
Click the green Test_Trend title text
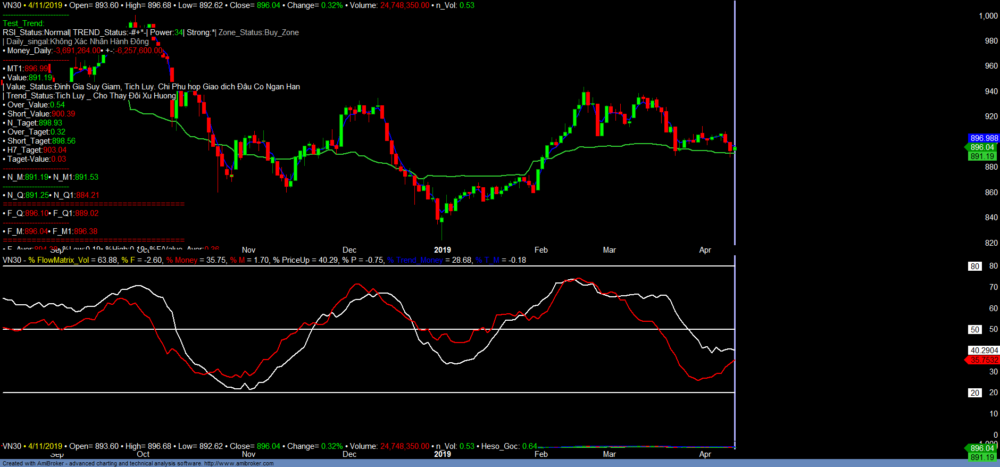[x=23, y=23]
